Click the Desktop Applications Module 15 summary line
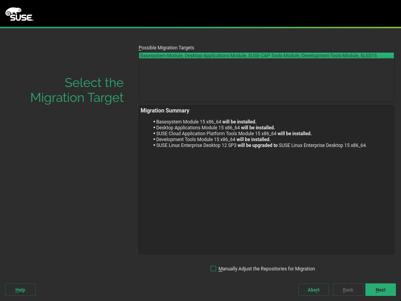 (215, 128)
